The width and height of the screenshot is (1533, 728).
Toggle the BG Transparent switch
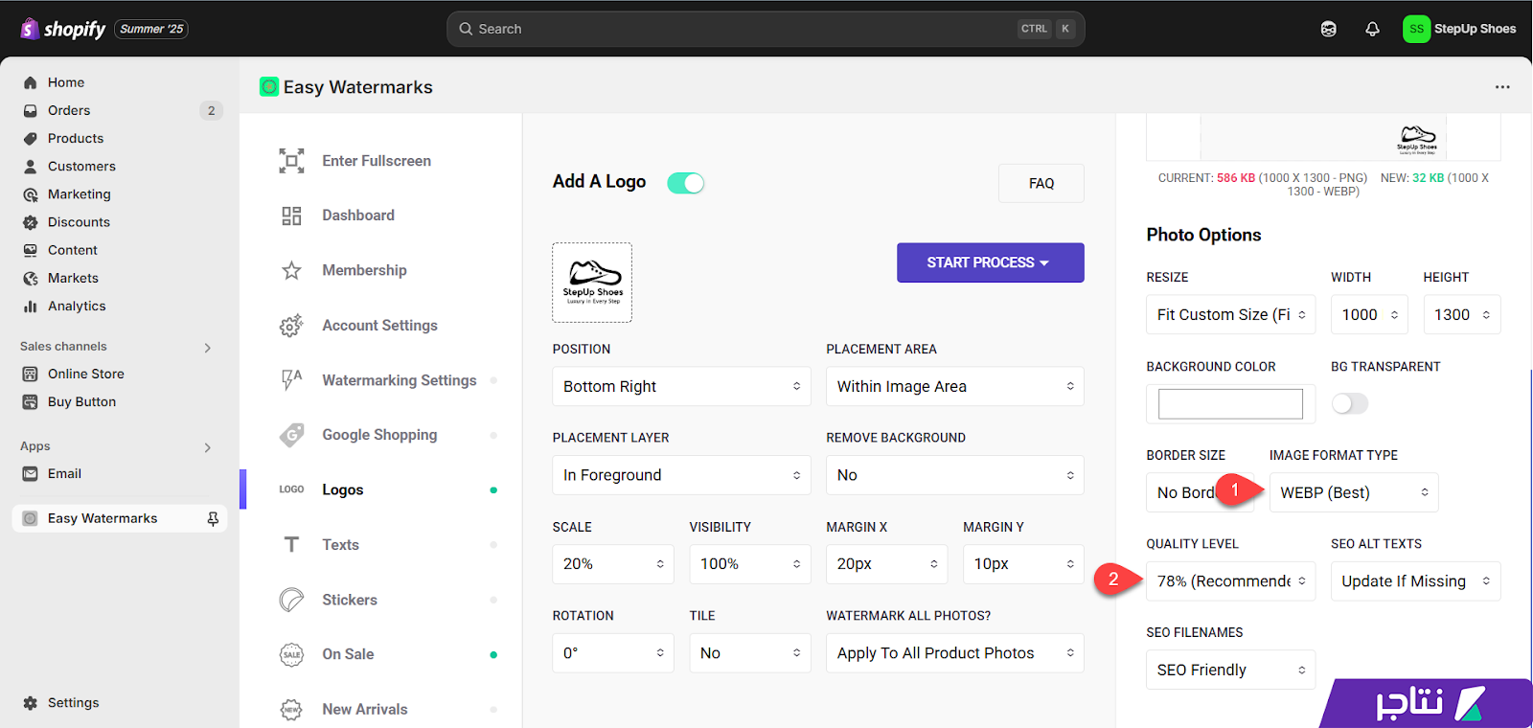pos(1350,403)
